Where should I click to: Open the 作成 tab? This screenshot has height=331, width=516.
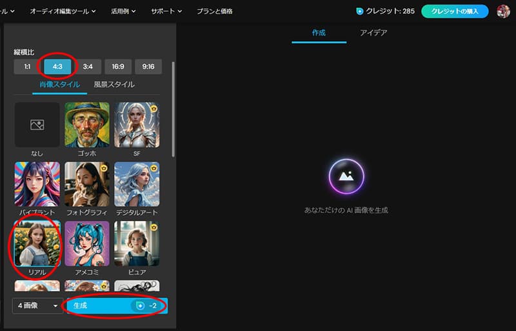(319, 33)
